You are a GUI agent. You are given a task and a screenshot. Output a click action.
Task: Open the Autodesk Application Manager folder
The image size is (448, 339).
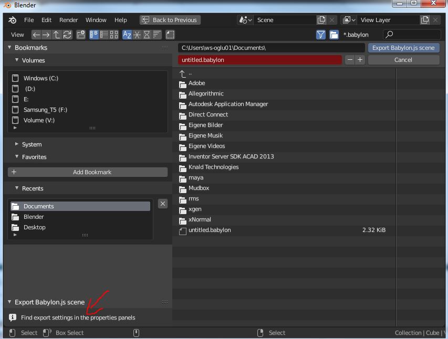284,104
